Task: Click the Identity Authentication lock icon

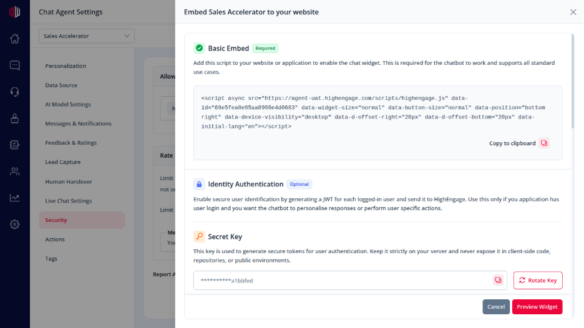Action: tap(199, 184)
